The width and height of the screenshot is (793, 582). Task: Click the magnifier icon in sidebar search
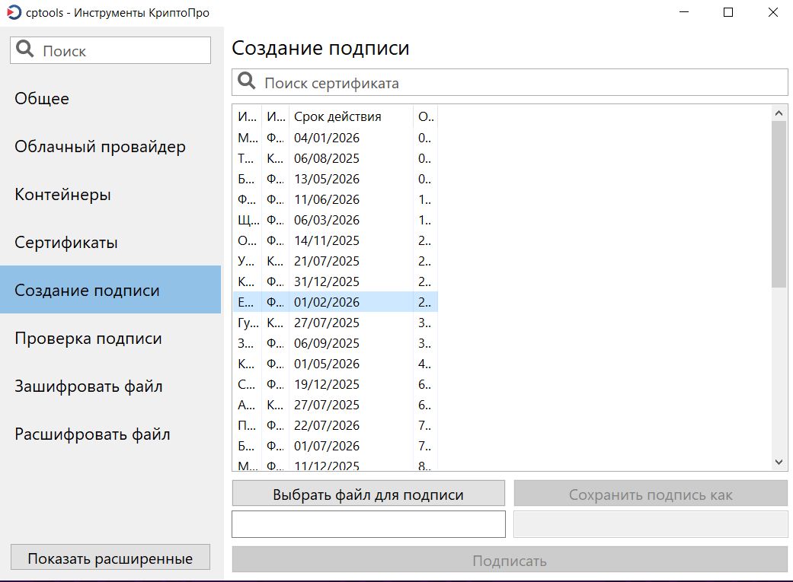tap(25, 50)
